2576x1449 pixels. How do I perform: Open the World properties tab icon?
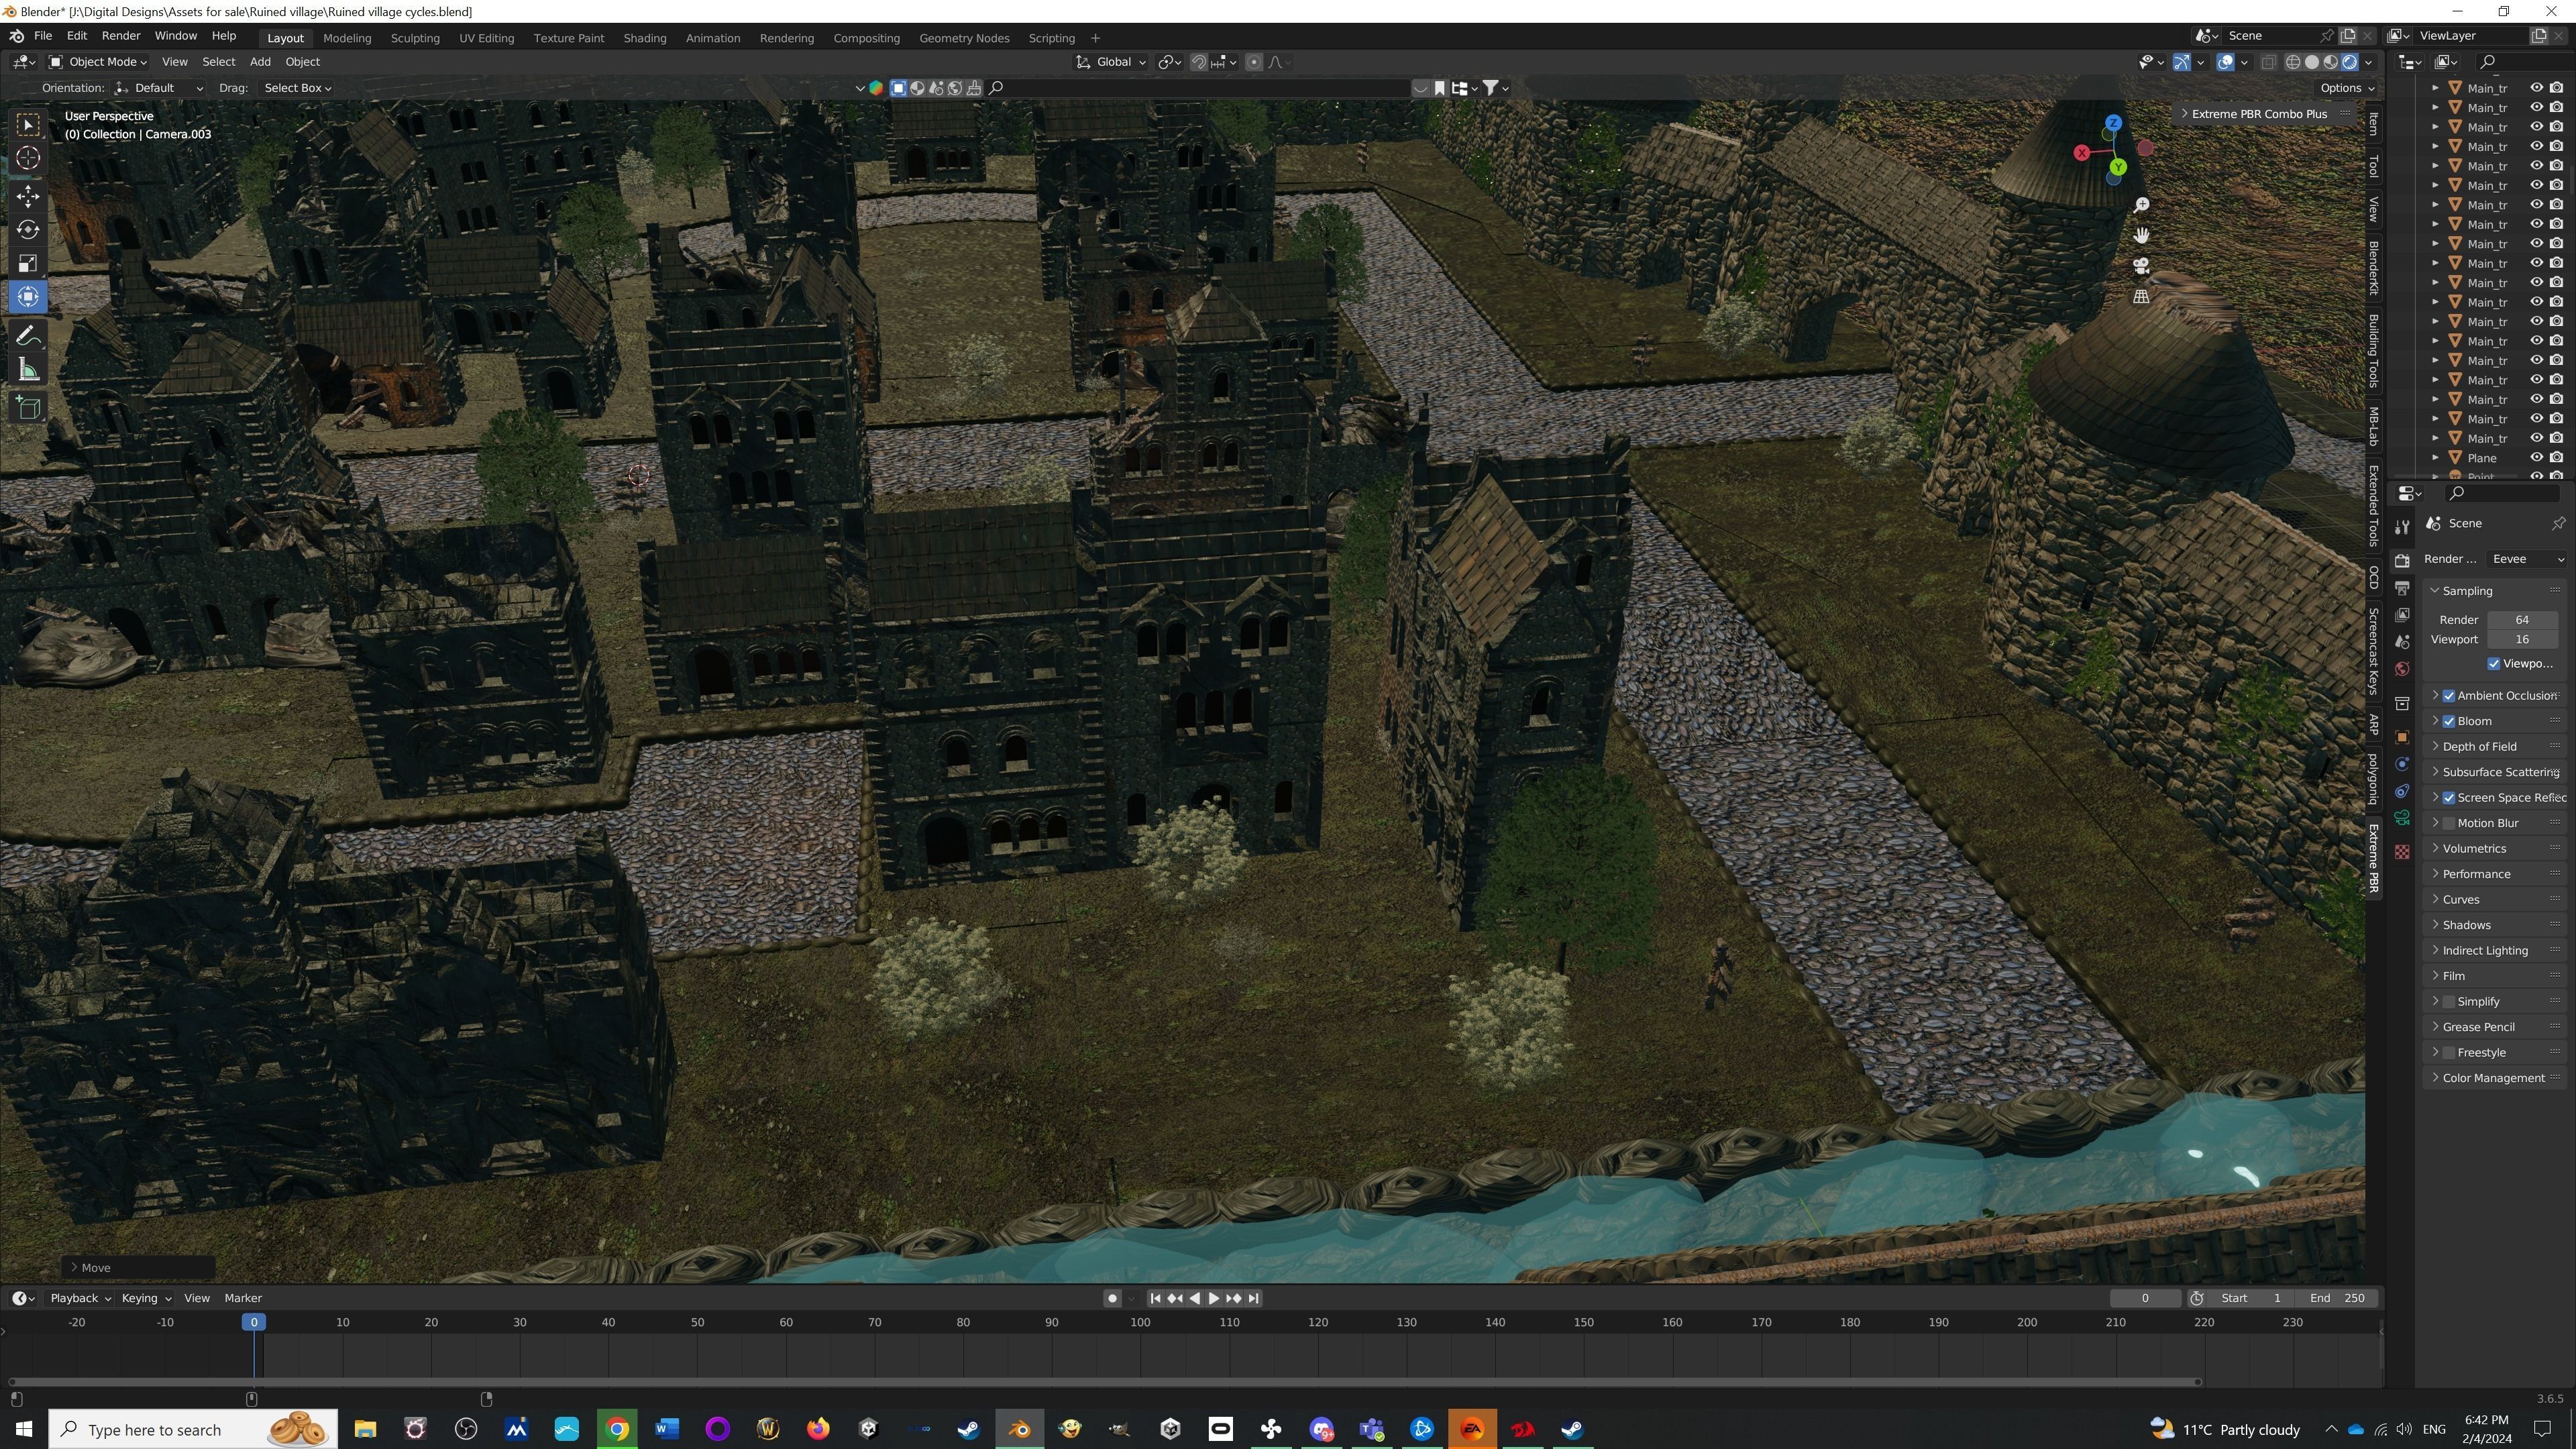coord(2402,669)
